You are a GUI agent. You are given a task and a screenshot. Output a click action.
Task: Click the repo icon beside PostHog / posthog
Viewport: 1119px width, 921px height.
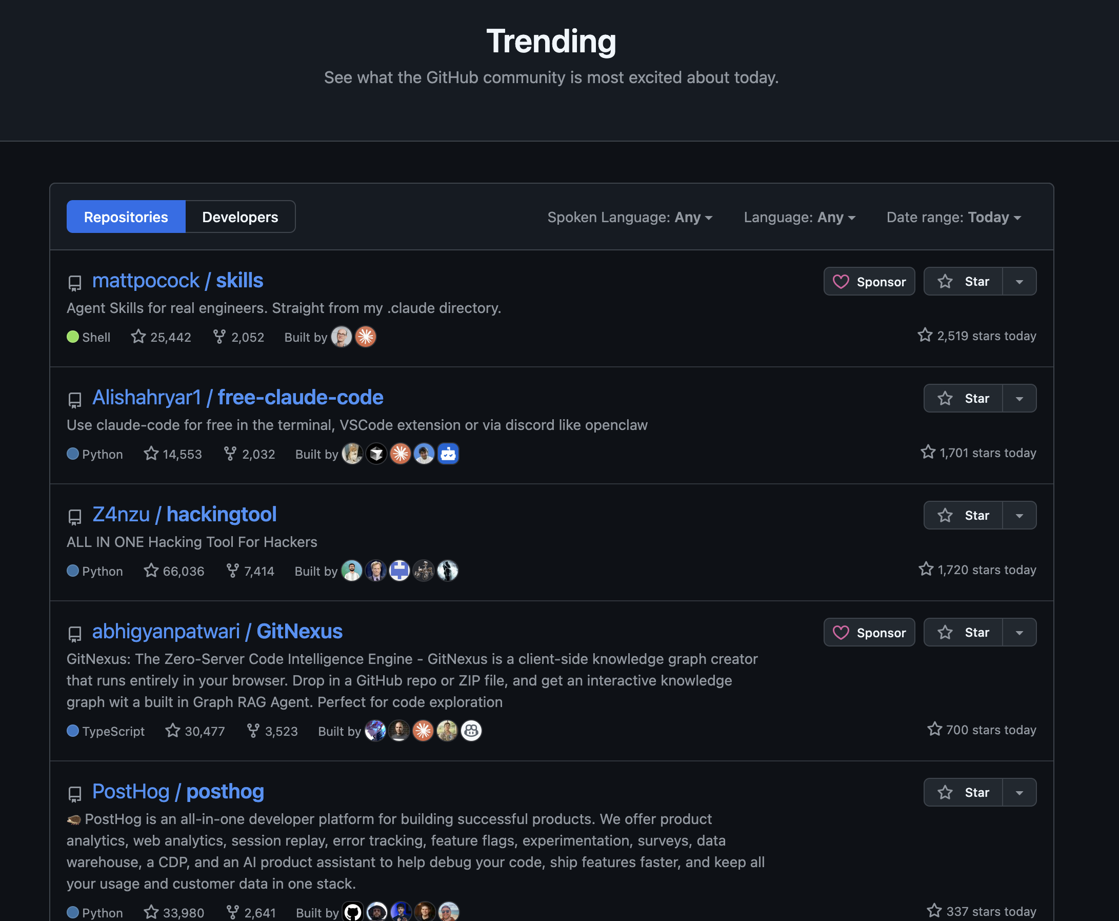pos(75,794)
